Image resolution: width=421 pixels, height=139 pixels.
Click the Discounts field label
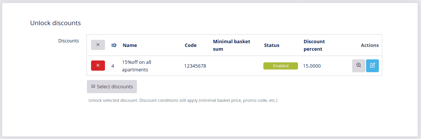point(69,41)
